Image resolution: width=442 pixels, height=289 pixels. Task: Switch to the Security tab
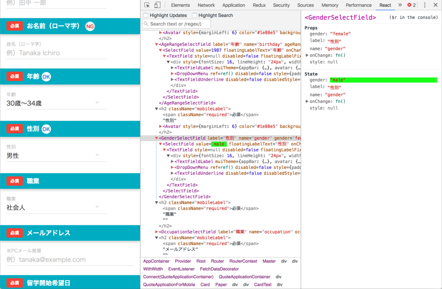(281, 5)
